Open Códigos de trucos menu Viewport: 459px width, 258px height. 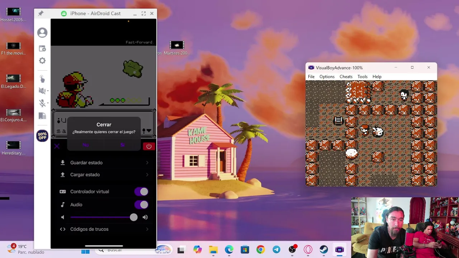point(104,229)
